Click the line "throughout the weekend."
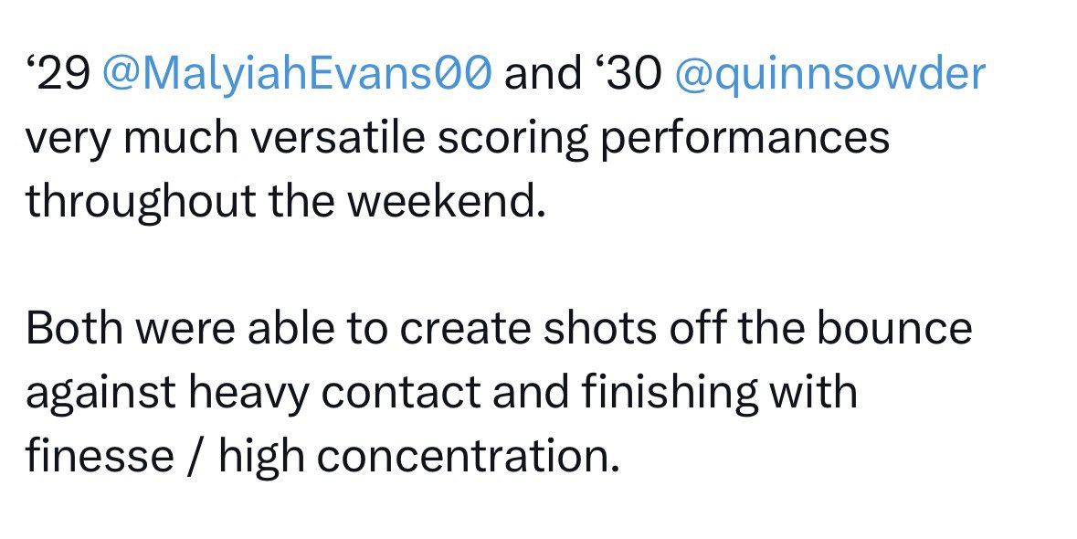Image resolution: width=1077 pixels, height=539 pixels. pos(285,201)
